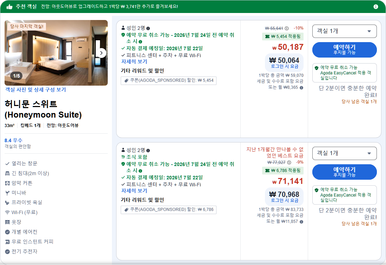Image resolution: width=386 pixels, height=265 pixels.
Task: Click 1박당 총 금액 ₩ 59,070 text
Action: pyautogui.click(x=281, y=75)
